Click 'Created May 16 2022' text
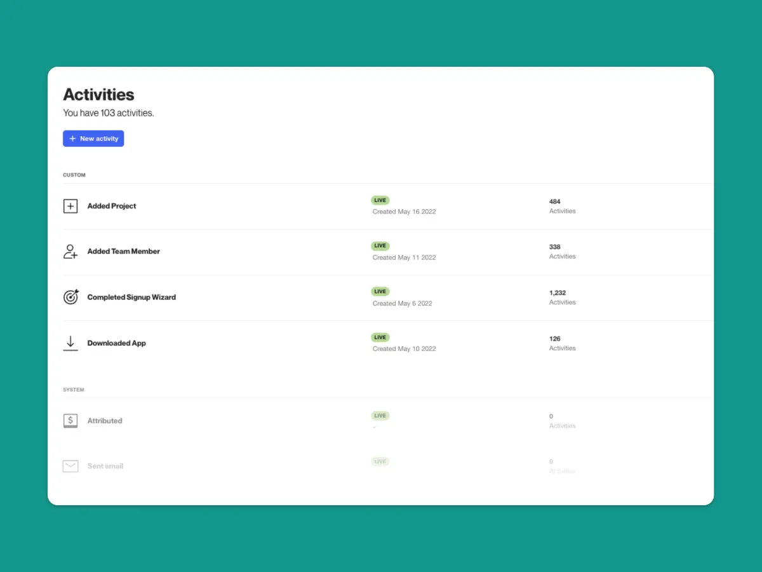The image size is (762, 572). pyautogui.click(x=404, y=212)
